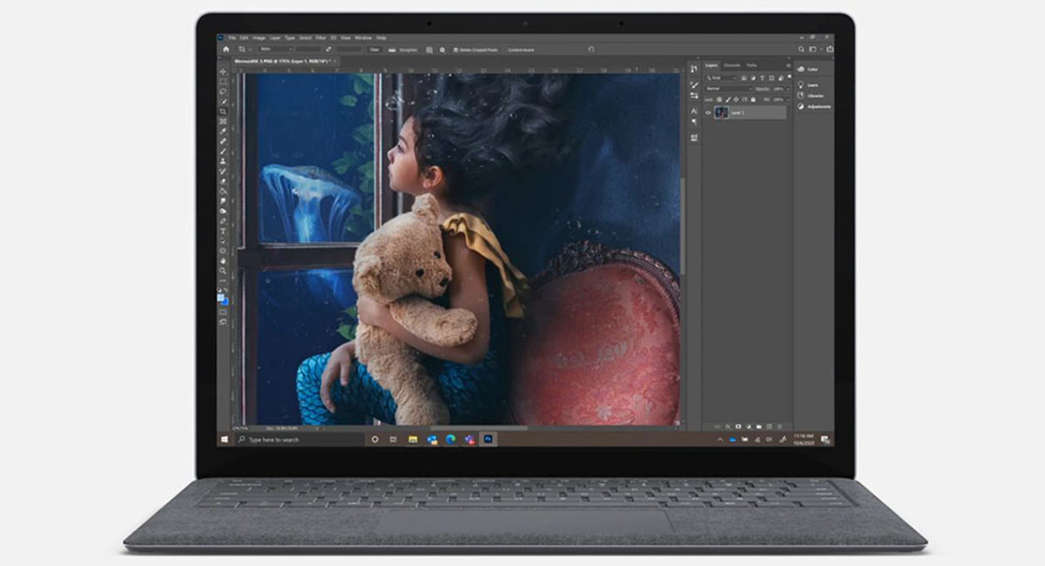Screen dimensions: 1045x566
Task: Click the Clear button in the options bar
Action: pyautogui.click(x=374, y=50)
